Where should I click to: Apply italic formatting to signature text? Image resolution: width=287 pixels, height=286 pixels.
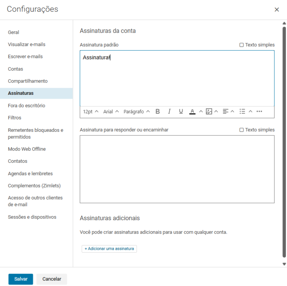tap(169, 112)
